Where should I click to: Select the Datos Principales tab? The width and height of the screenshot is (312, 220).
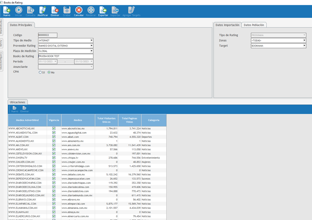[x=21, y=25]
